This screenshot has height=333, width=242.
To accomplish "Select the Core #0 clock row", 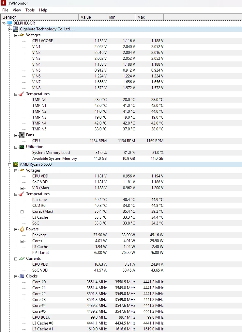I will 98,282.
